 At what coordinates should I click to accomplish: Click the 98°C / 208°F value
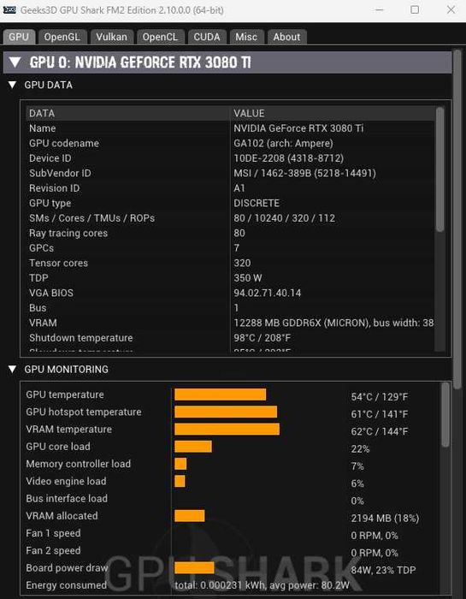tap(262, 338)
